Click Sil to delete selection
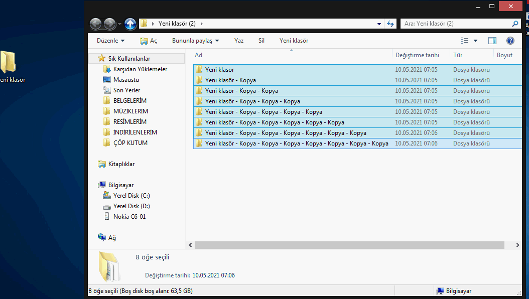Image resolution: width=529 pixels, height=299 pixels. click(261, 41)
